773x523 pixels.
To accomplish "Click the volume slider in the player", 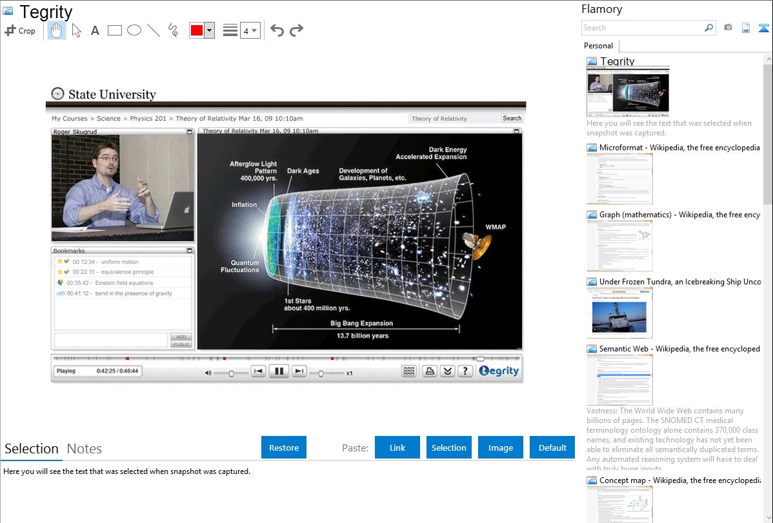I will [x=231, y=373].
